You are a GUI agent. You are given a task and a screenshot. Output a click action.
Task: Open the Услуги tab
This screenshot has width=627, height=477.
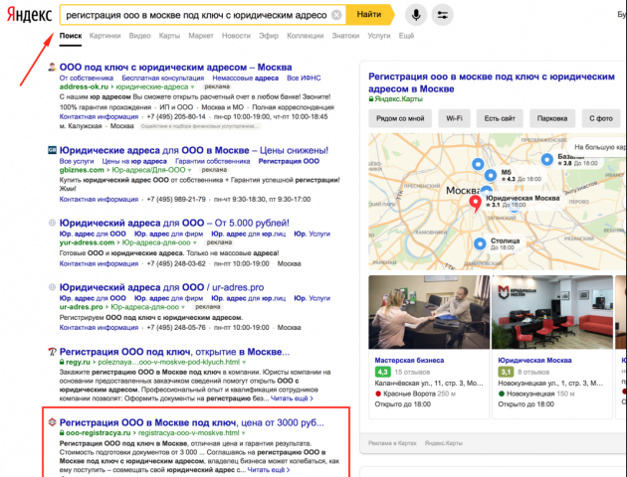378,36
